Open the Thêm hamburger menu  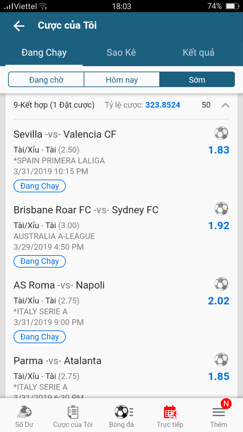[x=218, y=412]
